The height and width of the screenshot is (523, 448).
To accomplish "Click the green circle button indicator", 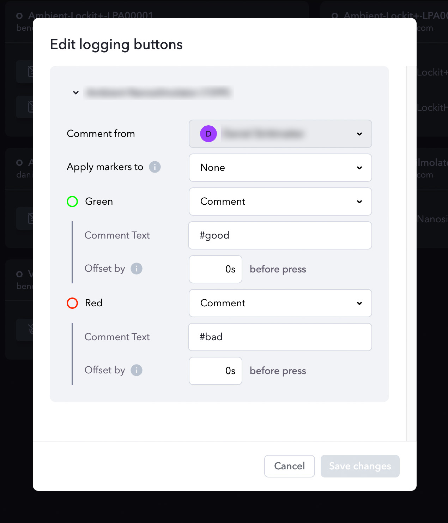I will click(72, 202).
